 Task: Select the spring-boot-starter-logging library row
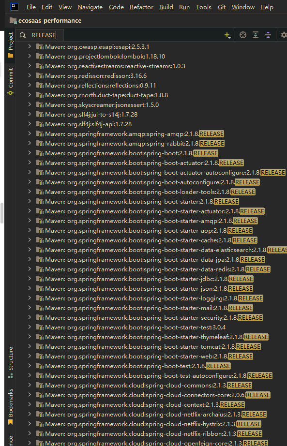pyautogui.click(x=151, y=298)
